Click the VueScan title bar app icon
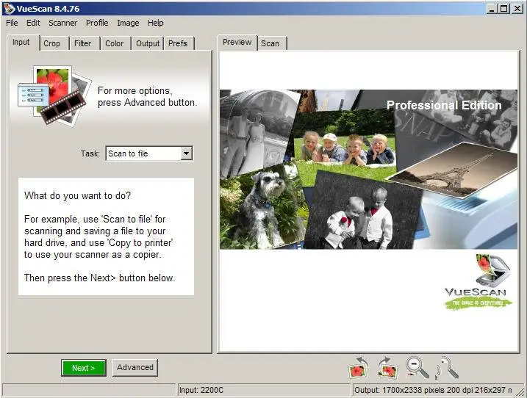The height and width of the screenshot is (398, 527). pyautogui.click(x=9, y=8)
